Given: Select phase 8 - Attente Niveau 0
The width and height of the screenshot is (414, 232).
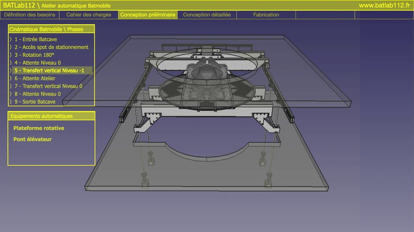Looking at the screenshot, I should [x=38, y=94].
